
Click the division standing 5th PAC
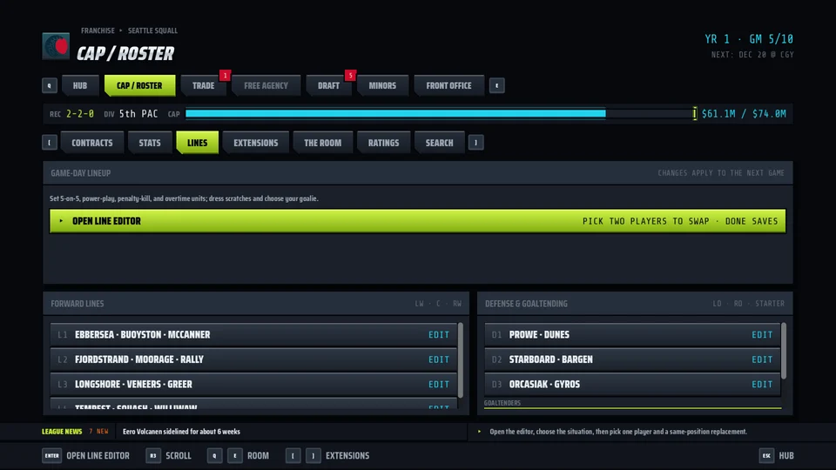coord(138,113)
